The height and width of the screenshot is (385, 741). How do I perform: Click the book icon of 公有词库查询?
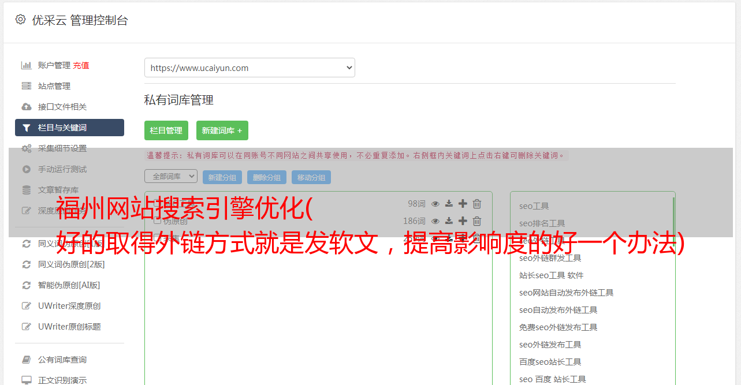click(27, 360)
